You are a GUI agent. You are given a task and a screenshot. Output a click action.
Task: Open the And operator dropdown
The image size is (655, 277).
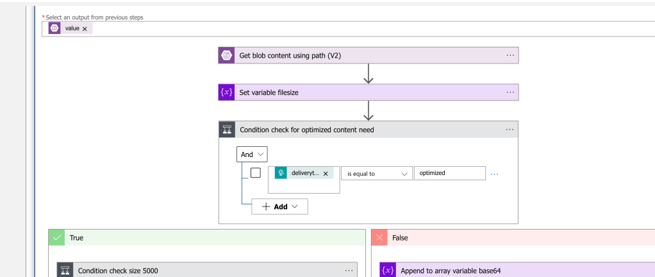(x=252, y=154)
